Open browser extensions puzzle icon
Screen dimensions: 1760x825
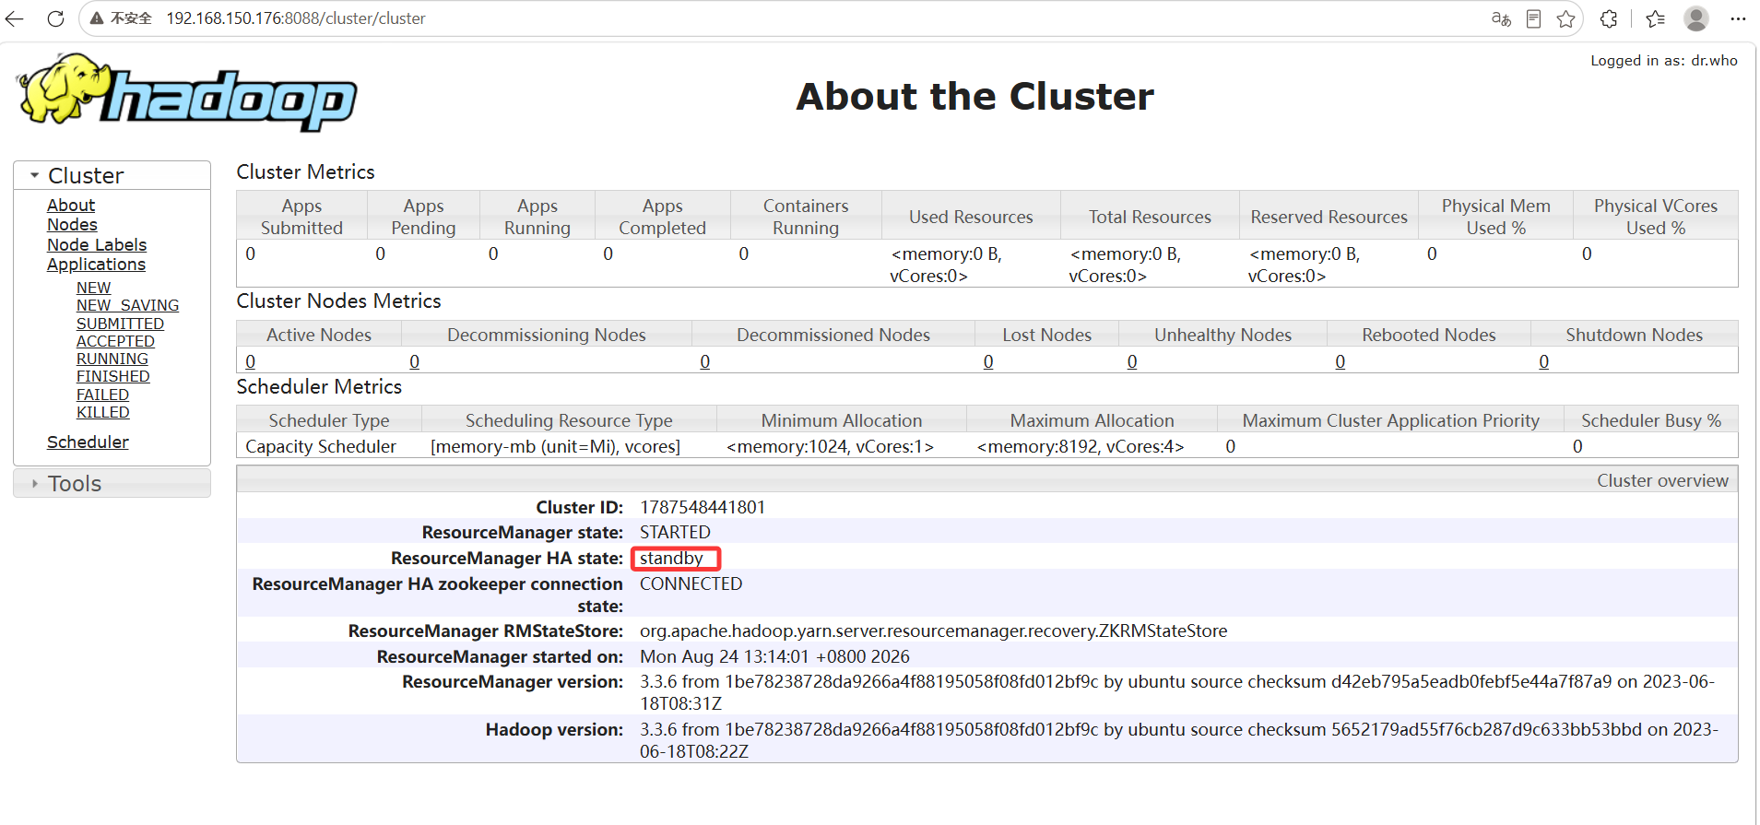[x=1609, y=18]
